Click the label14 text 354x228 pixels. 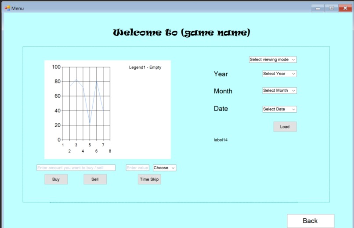click(x=220, y=140)
